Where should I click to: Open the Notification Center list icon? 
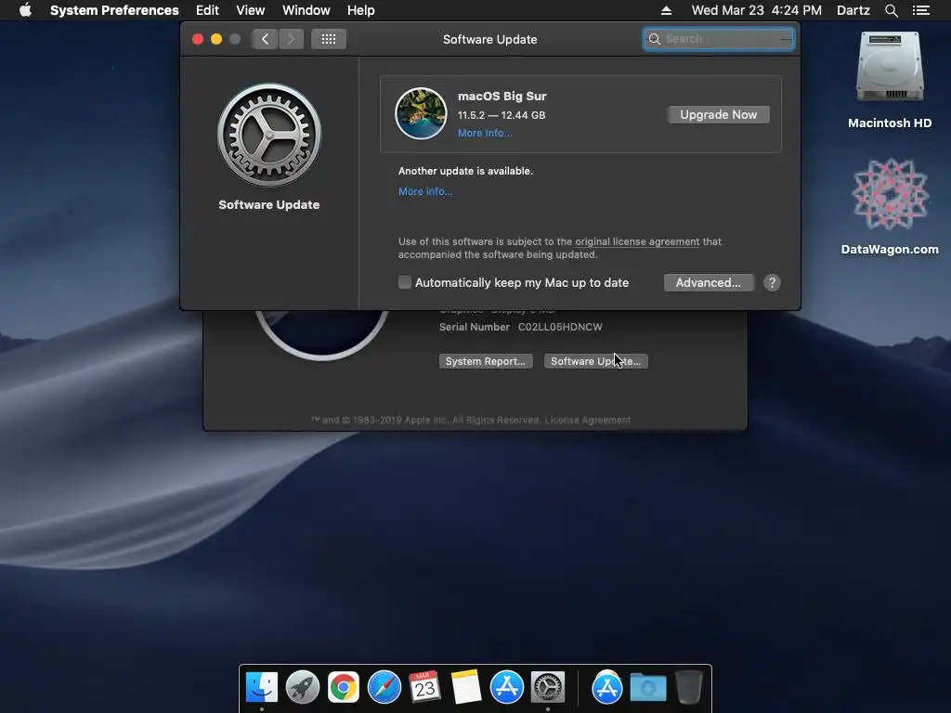[x=921, y=10]
